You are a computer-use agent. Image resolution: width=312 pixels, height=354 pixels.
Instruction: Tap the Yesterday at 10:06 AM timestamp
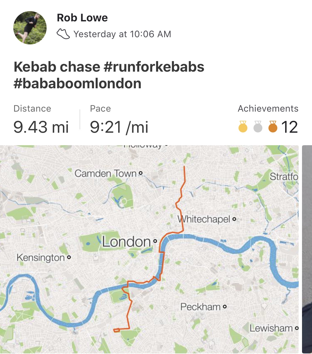[x=122, y=34]
